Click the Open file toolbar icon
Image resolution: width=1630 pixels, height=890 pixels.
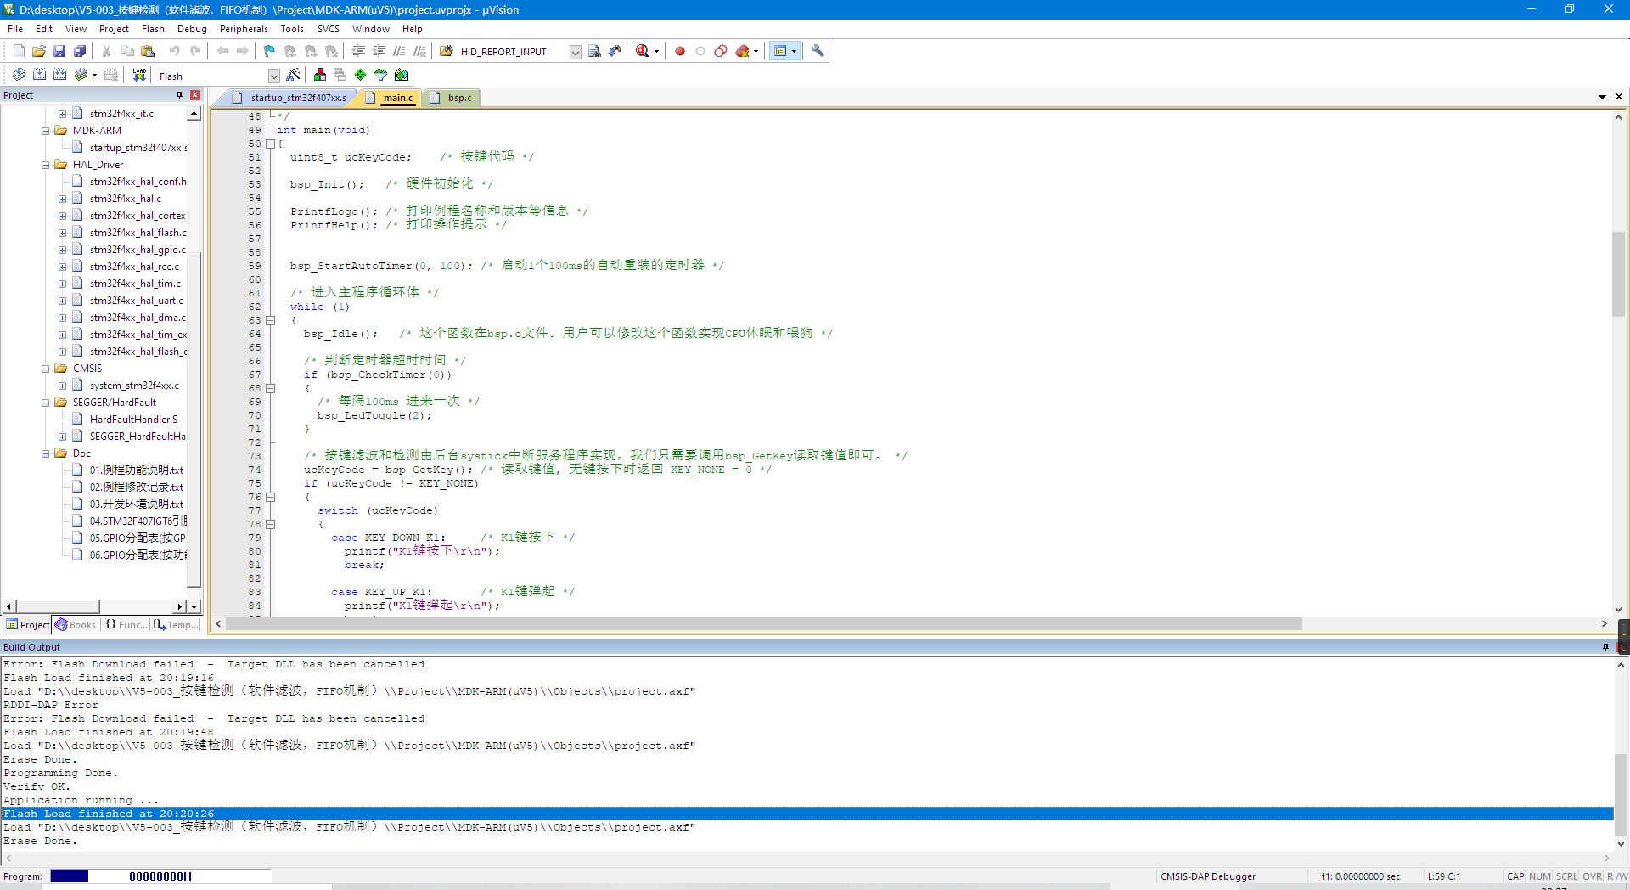[39, 51]
